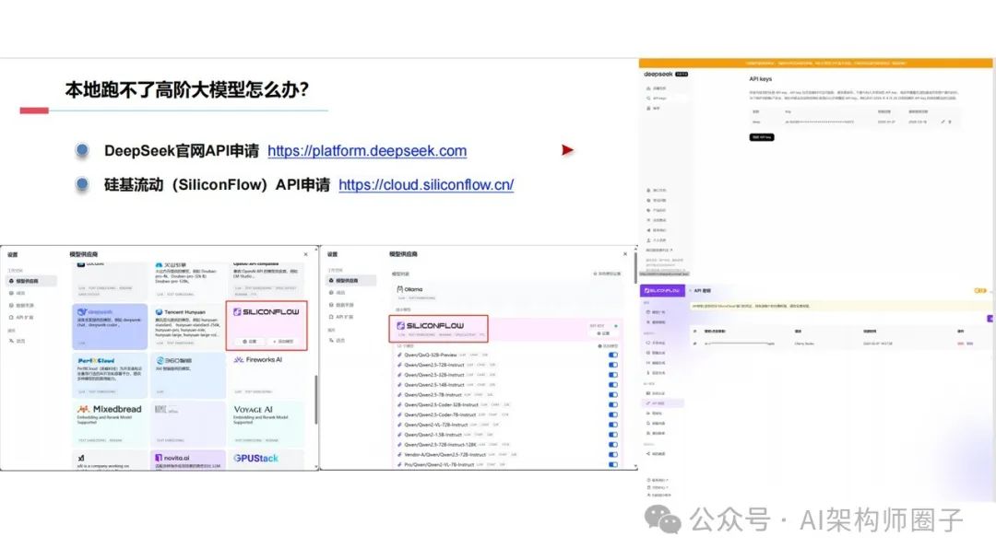This screenshot has width=996, height=560.
Task: Open the cloud.siliconflow.cn link
Action: click(x=426, y=184)
